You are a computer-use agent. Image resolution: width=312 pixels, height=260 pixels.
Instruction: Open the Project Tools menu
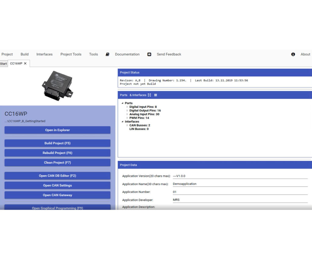71,54
